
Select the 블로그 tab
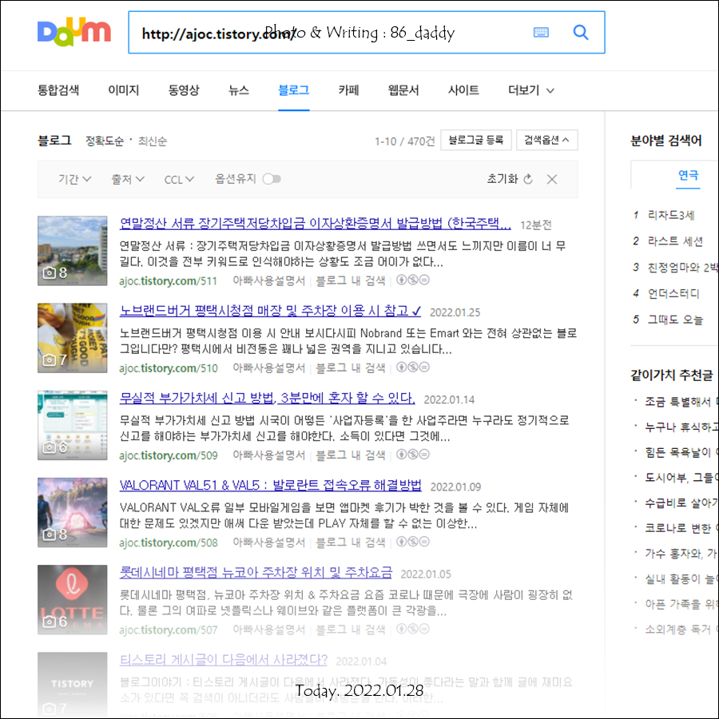(x=294, y=90)
